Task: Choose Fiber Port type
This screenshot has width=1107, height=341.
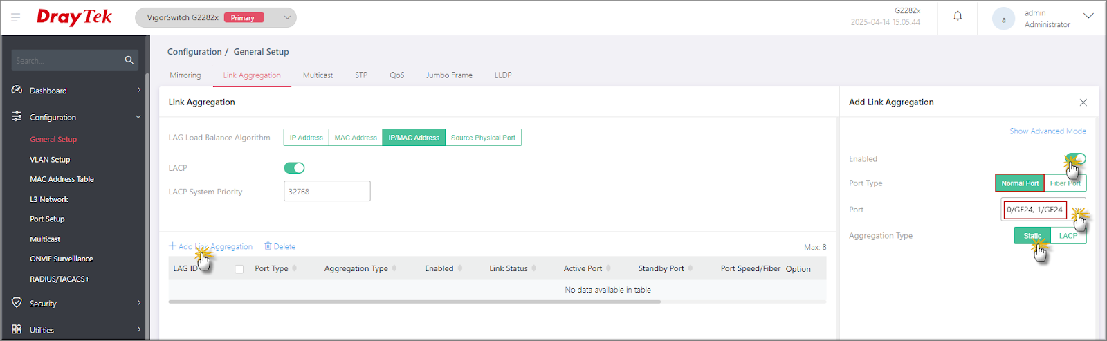Action: coord(1065,183)
